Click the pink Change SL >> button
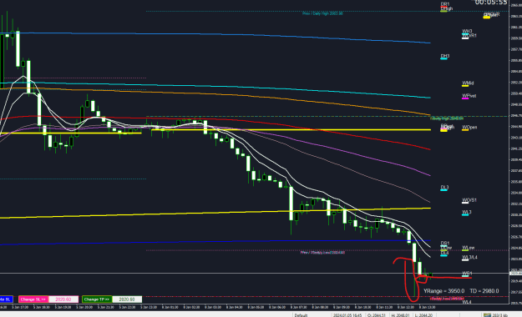The image size is (522, 317). (x=33, y=299)
